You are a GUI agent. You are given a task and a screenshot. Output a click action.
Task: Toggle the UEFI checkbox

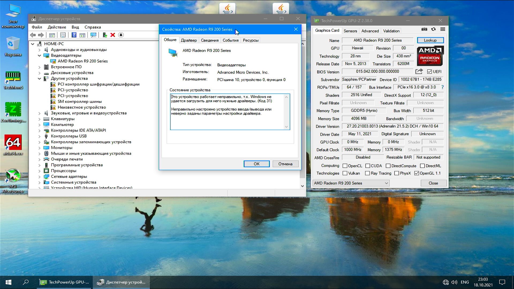click(x=429, y=72)
